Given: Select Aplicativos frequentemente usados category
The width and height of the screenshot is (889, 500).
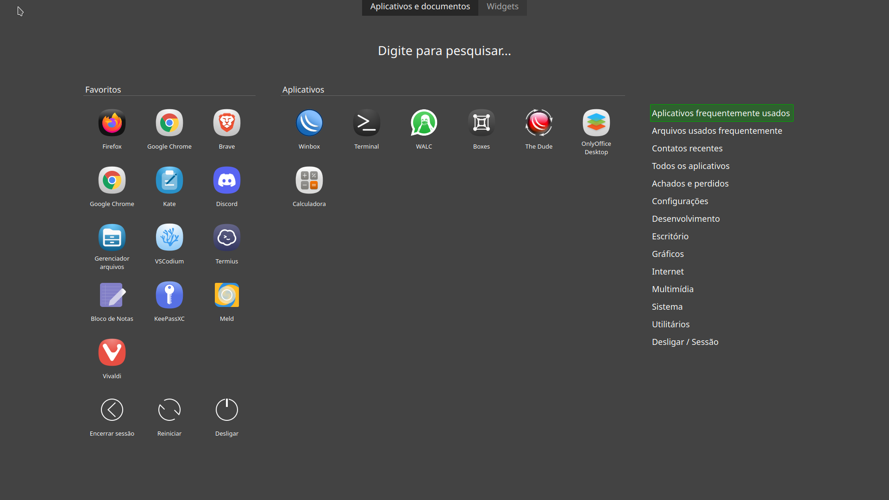Looking at the screenshot, I should click(x=721, y=113).
